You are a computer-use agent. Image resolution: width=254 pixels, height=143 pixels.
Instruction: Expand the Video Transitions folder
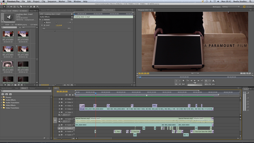click(2, 108)
